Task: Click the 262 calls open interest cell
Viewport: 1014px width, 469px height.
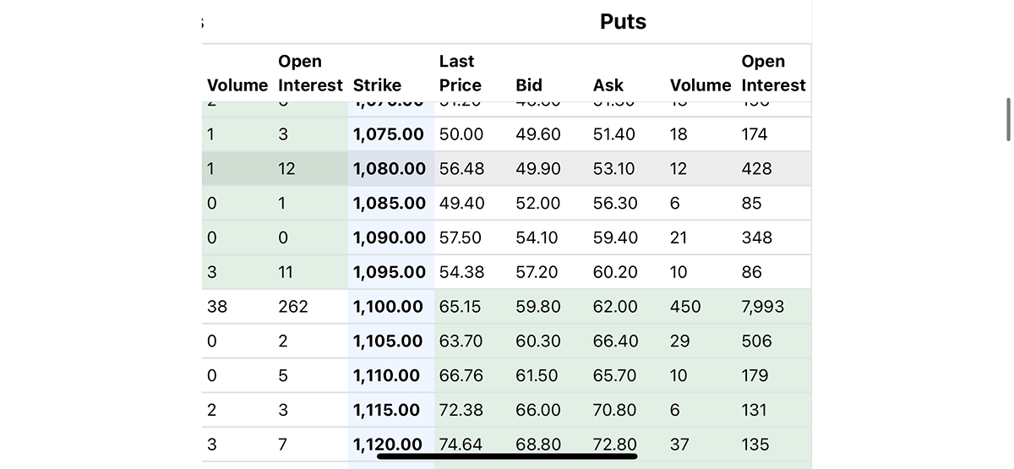Action: (x=293, y=307)
